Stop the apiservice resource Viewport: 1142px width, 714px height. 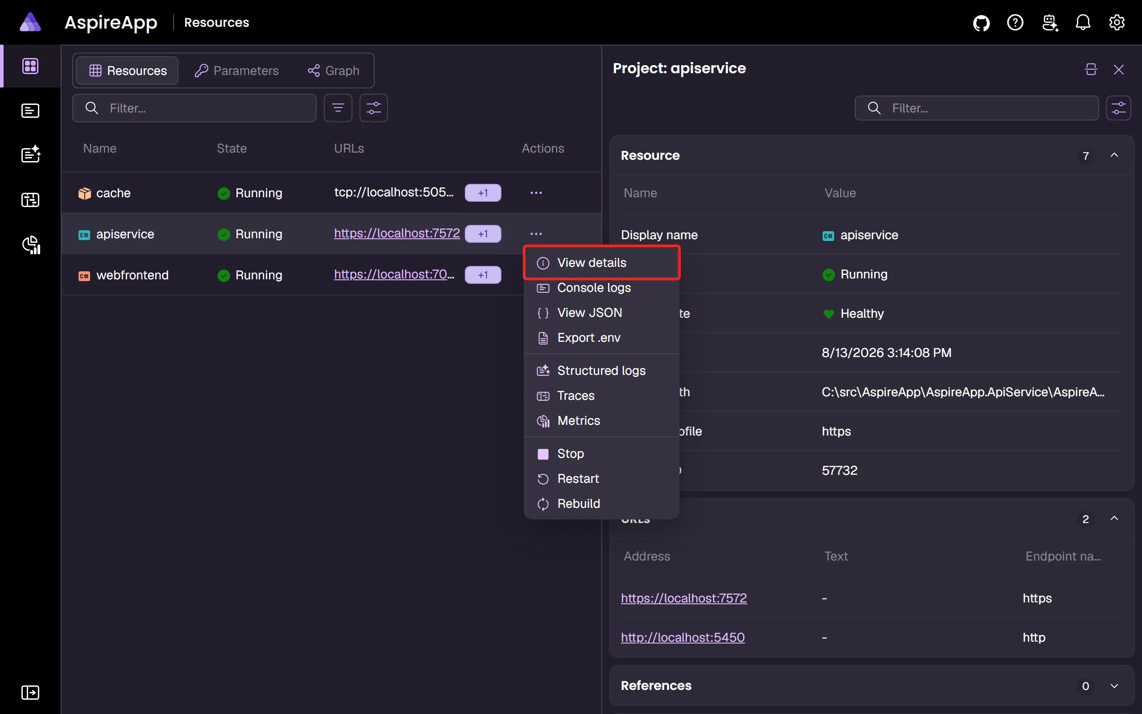coord(602,454)
